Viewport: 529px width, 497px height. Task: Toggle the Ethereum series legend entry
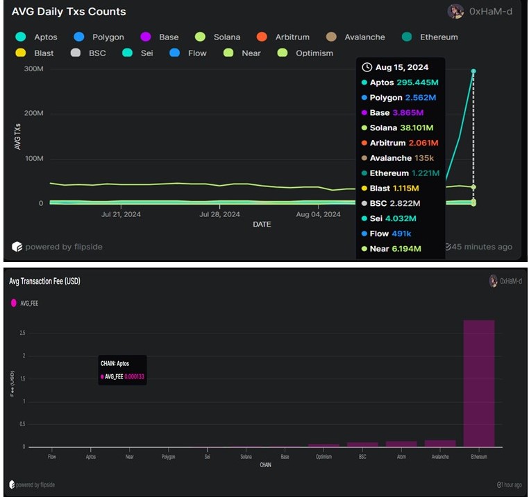tap(430, 37)
